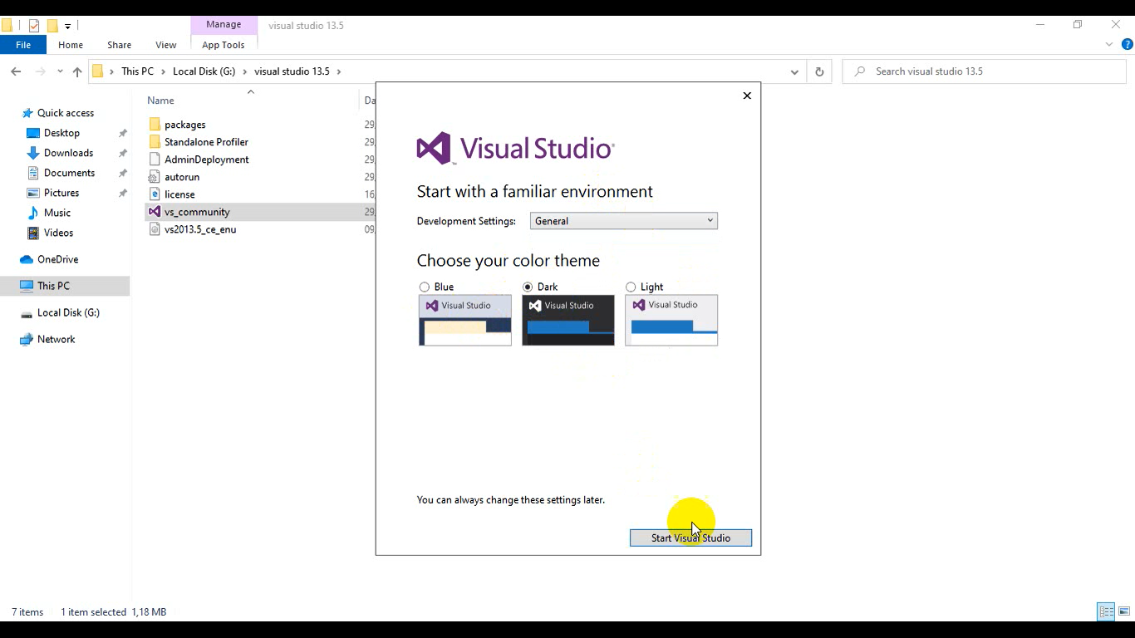The image size is (1135, 638).
Task: Click the Dark theme preview thumbnail
Action: 568,320
